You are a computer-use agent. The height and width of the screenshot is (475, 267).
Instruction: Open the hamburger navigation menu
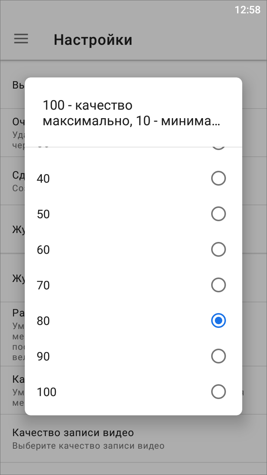[21, 39]
